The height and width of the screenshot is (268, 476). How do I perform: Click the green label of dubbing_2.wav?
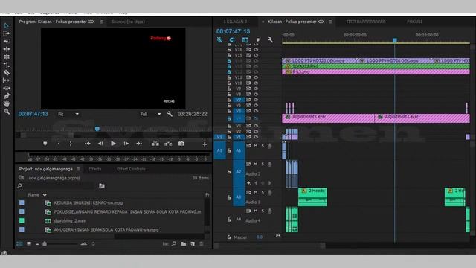point(22,220)
